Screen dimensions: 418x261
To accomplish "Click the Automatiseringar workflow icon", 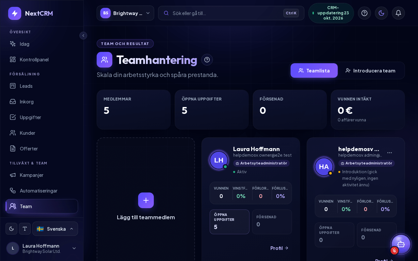I will point(13,191).
